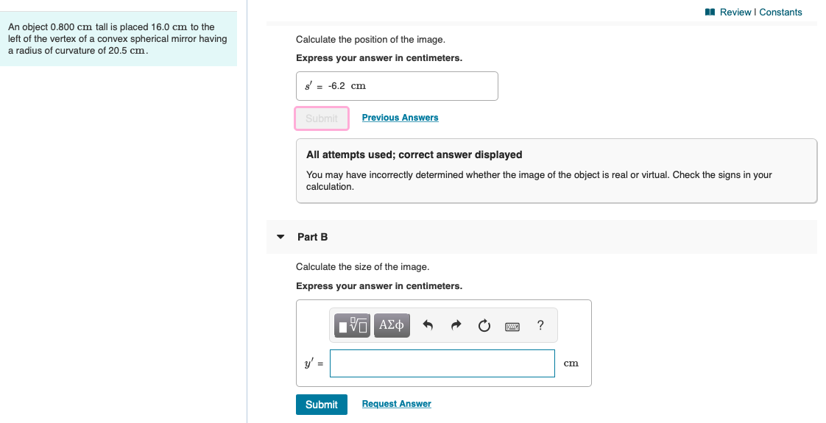Show keyboard shortcuts icon
This screenshot has height=423, width=826.
coord(512,327)
